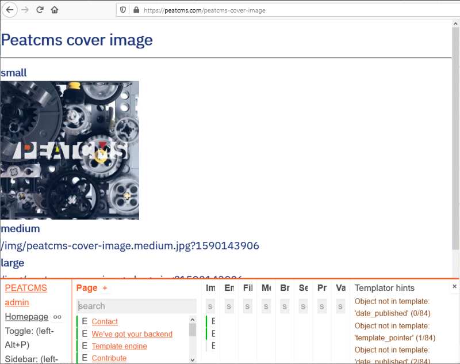The width and height of the screenshot is (460, 364).
Task: Open the browser home page icon
Action: [55, 10]
